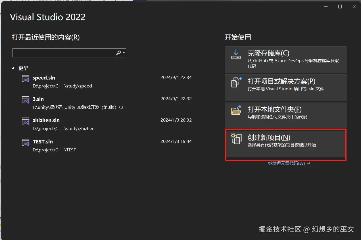
Task: Click the create new project icon
Action: tap(236, 138)
